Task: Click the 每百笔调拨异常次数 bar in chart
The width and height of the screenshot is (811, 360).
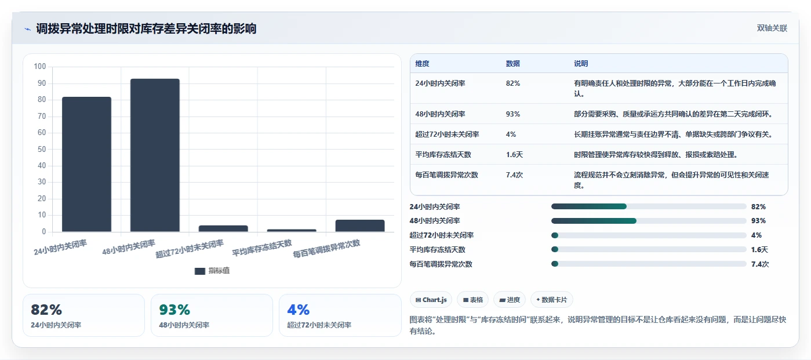Action: point(360,226)
